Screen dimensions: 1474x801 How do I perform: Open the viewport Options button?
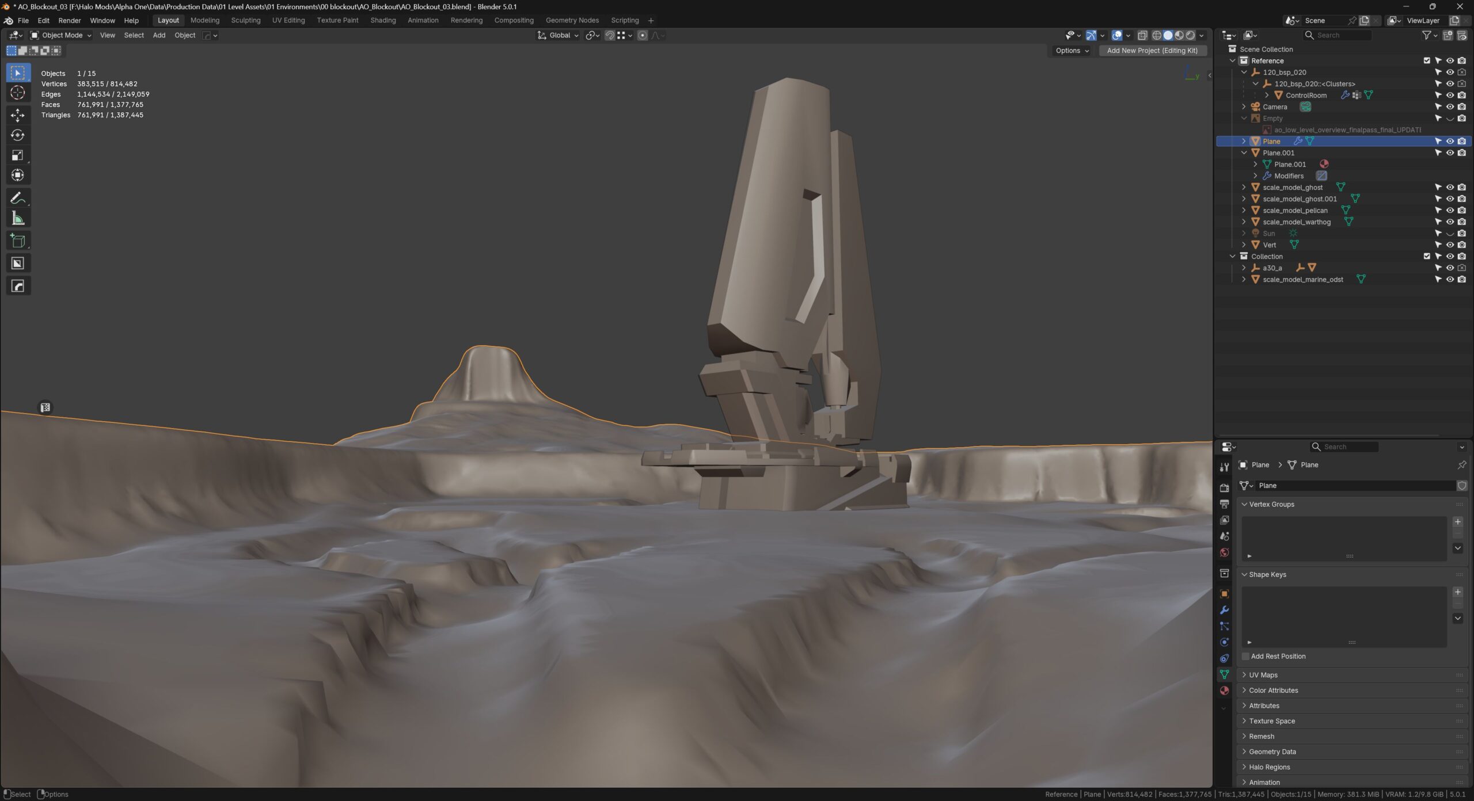click(x=1072, y=51)
